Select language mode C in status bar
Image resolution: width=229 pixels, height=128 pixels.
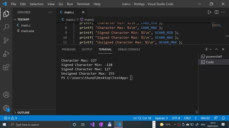coord(196,118)
